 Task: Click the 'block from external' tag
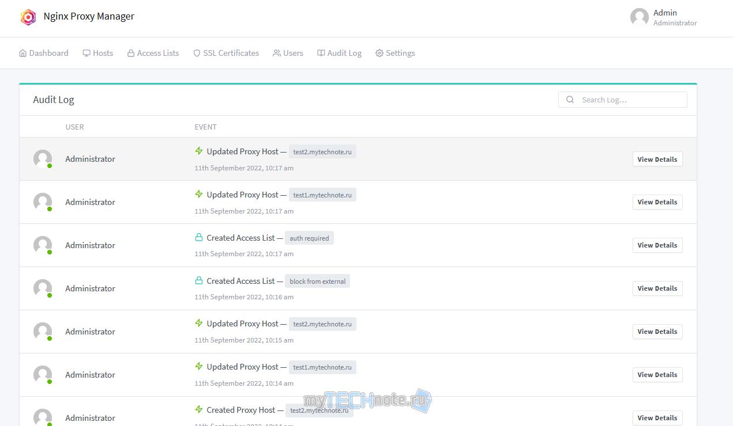pyautogui.click(x=318, y=282)
